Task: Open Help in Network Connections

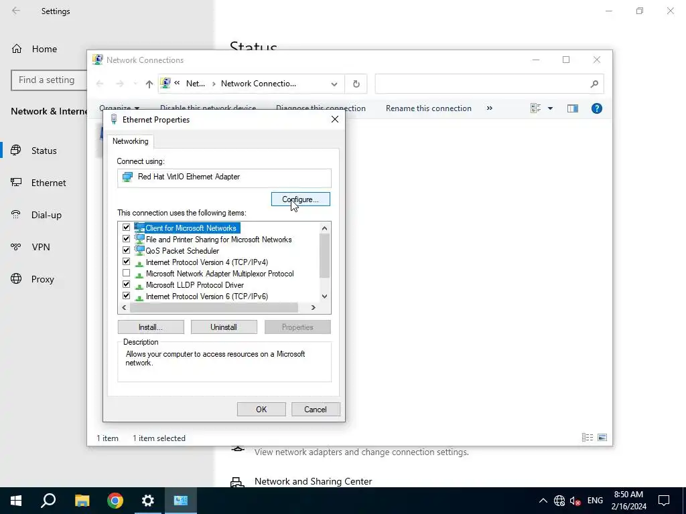Action: tap(597, 108)
